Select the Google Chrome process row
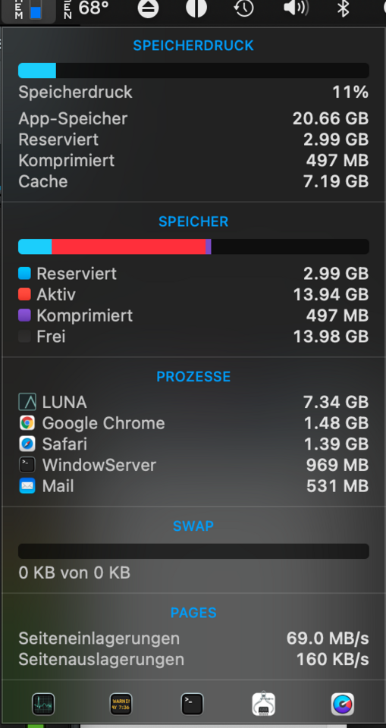This screenshot has height=728, width=386. coord(193,423)
